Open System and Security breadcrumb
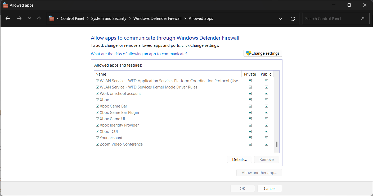This screenshot has height=196, width=373. click(109, 18)
